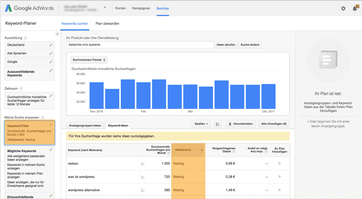The height and width of the screenshot is (199, 362).
Task: Open the settings gear icon
Action: point(343,8)
